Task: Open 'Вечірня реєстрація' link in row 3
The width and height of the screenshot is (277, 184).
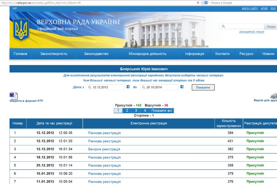Action: pyautogui.click(x=104, y=149)
